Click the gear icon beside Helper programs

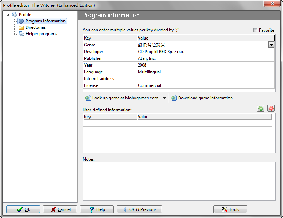[21, 34]
